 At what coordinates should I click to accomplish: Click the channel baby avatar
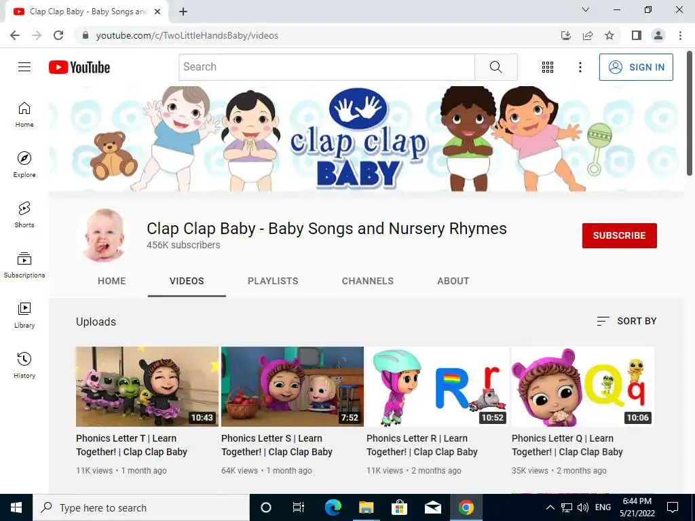tap(103, 235)
